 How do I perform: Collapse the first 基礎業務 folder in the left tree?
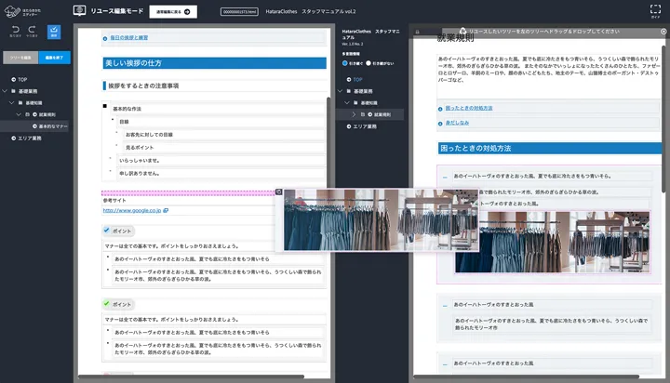[x=7, y=91]
